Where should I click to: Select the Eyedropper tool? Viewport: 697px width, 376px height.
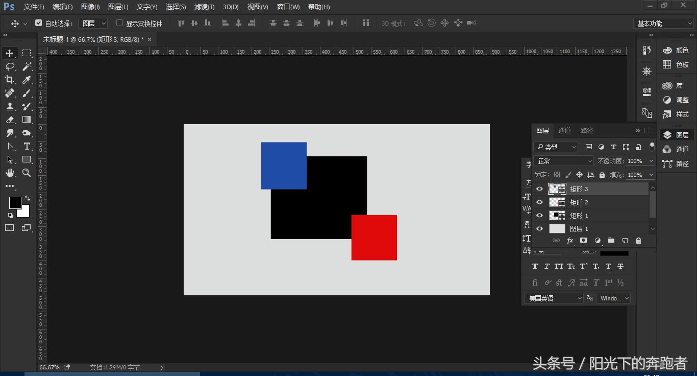[27, 80]
